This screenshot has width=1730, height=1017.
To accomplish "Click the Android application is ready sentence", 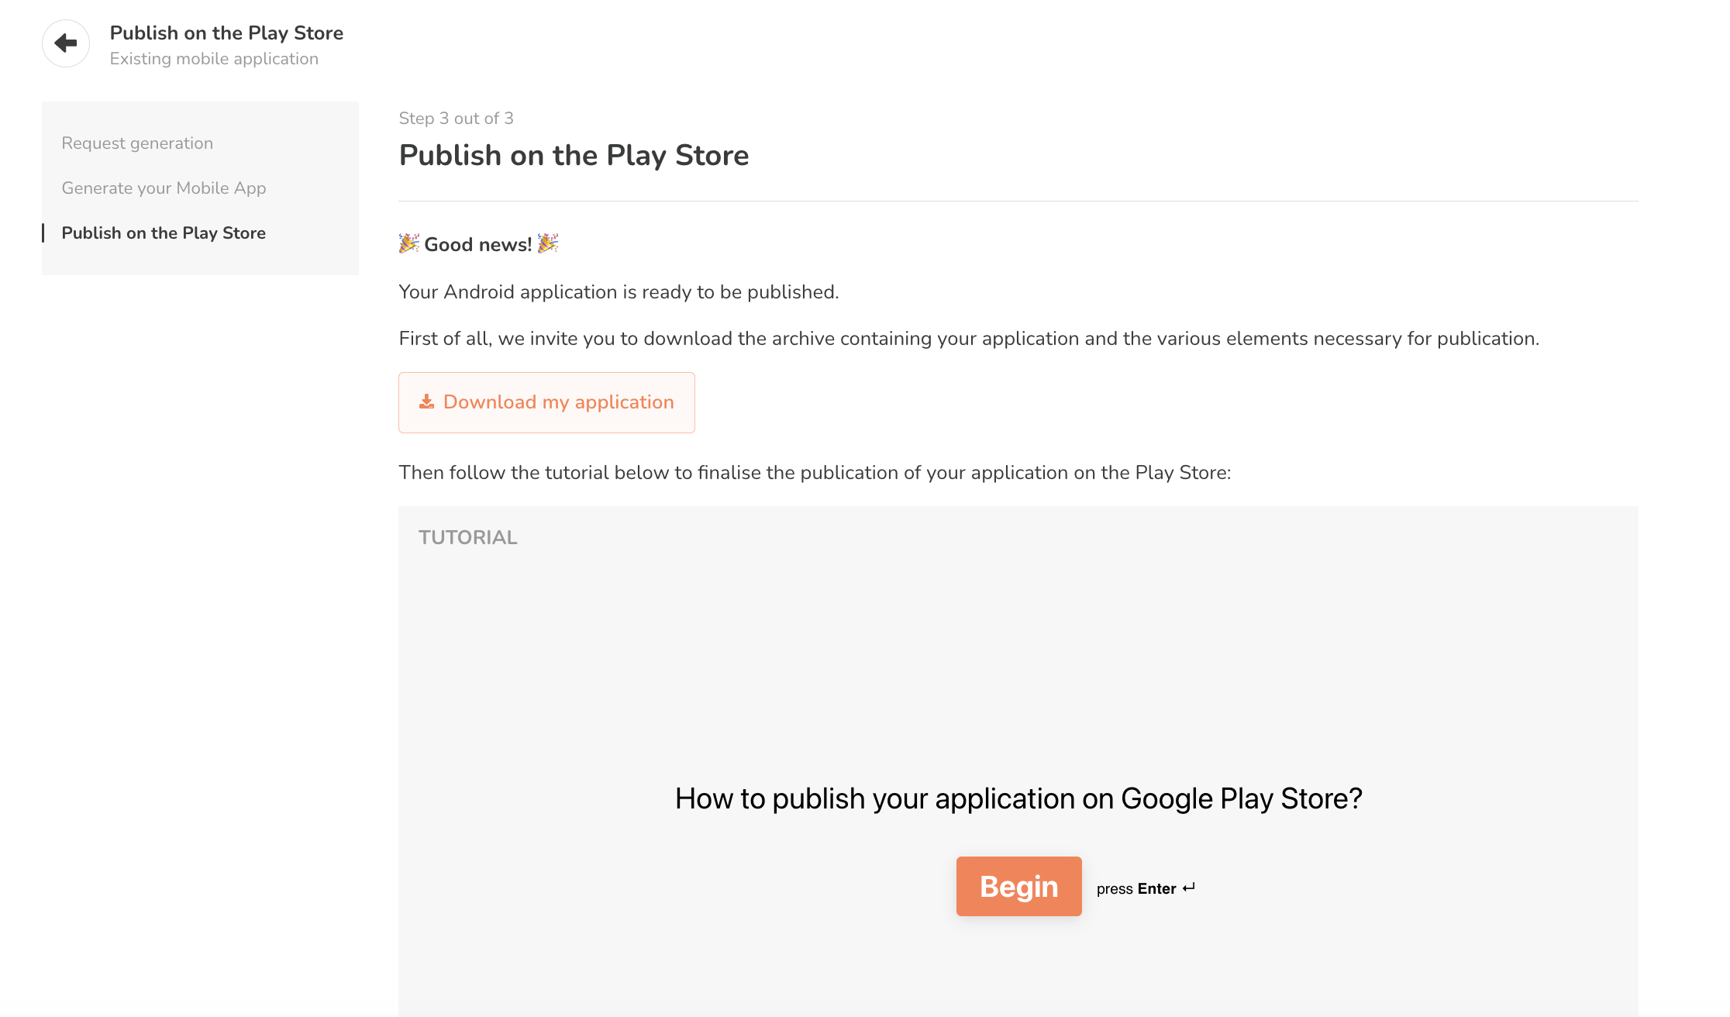I will (619, 292).
